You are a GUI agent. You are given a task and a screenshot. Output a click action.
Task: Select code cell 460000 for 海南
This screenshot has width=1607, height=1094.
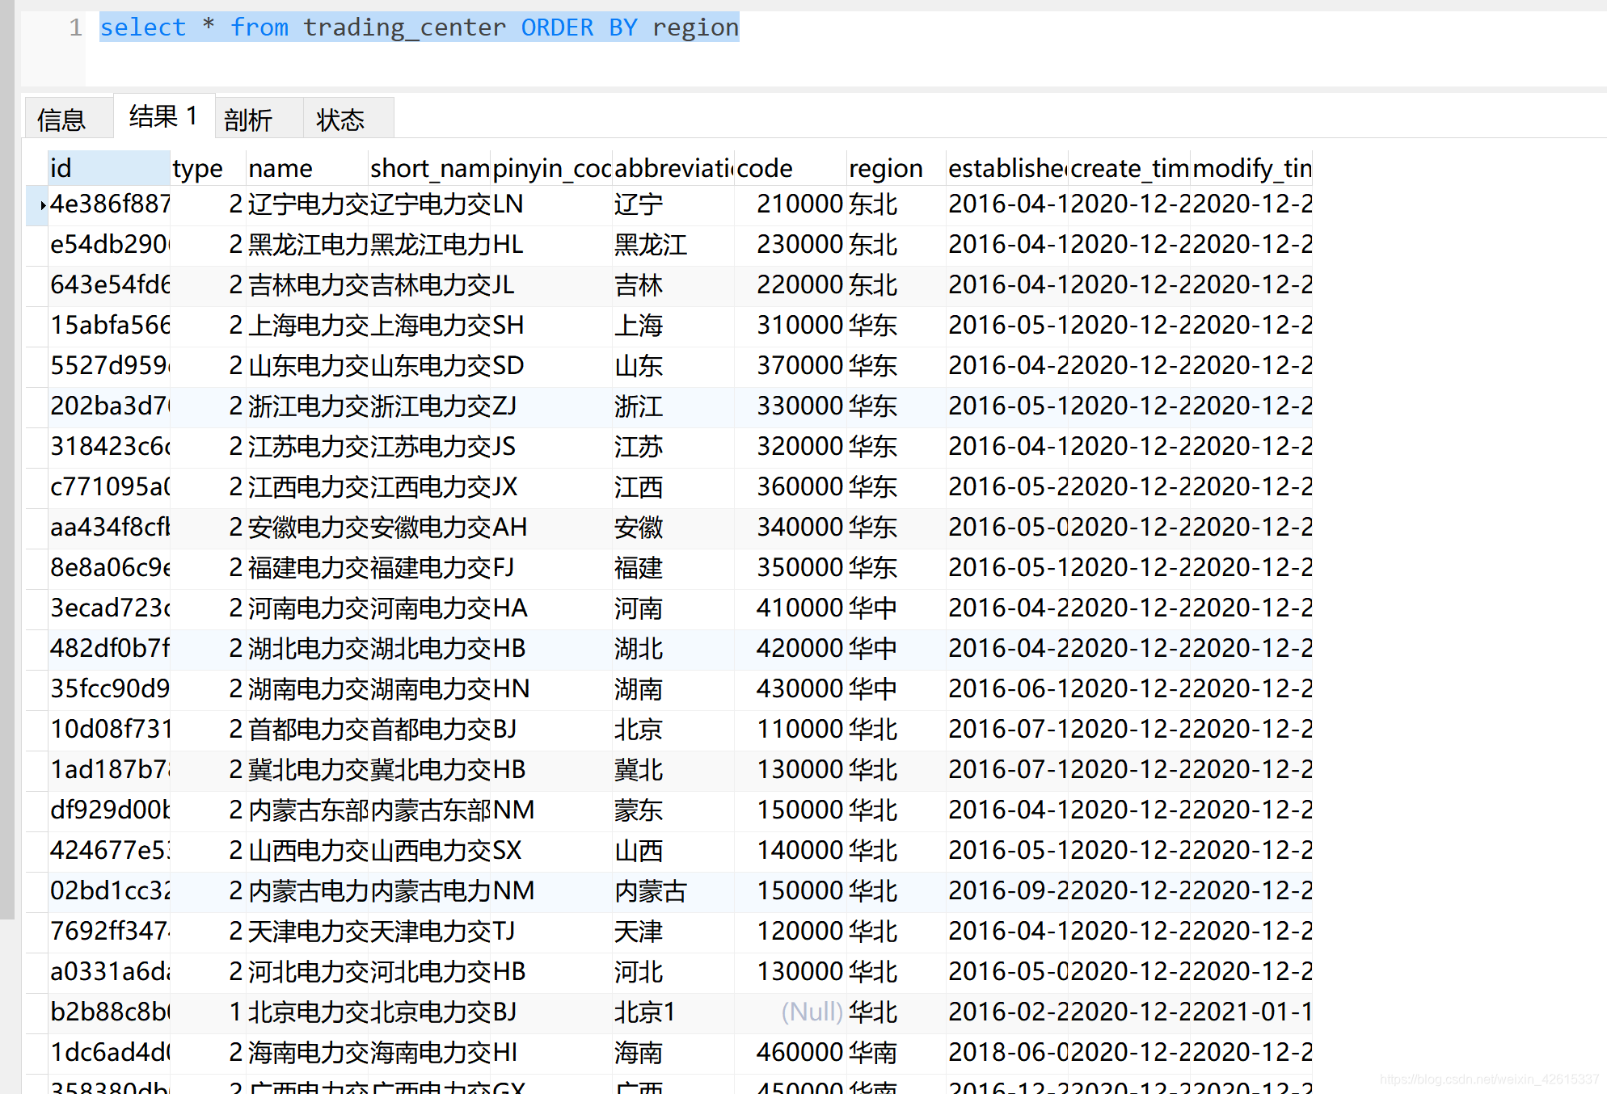[799, 1052]
